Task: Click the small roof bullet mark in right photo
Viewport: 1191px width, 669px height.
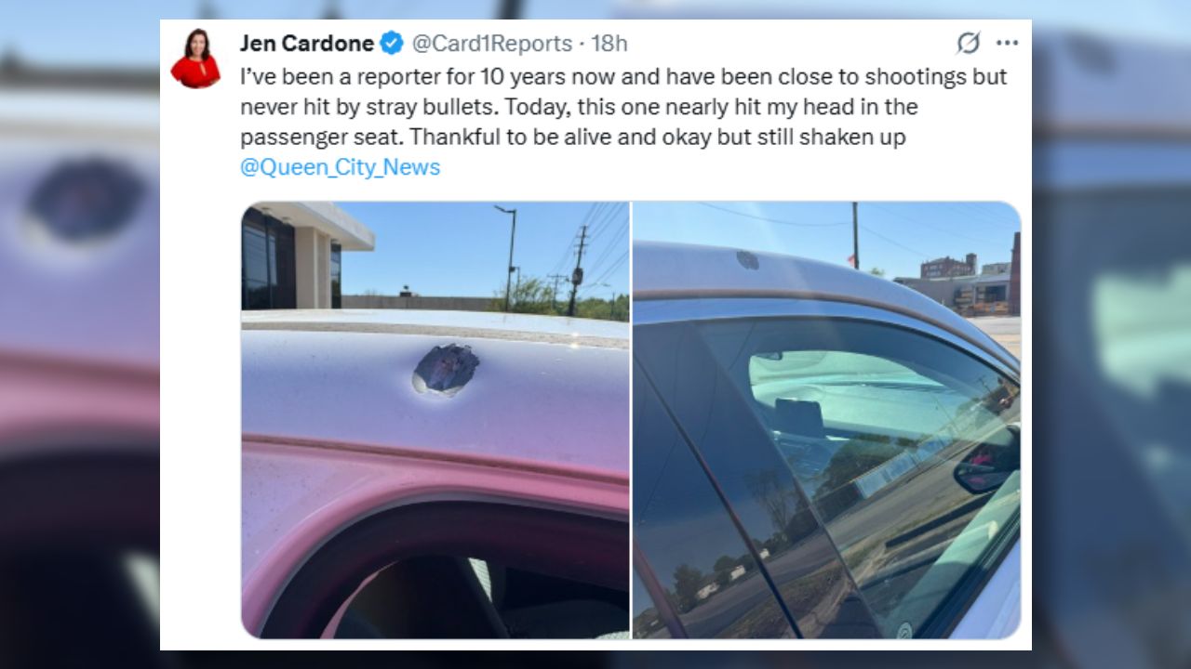Action: point(747,259)
